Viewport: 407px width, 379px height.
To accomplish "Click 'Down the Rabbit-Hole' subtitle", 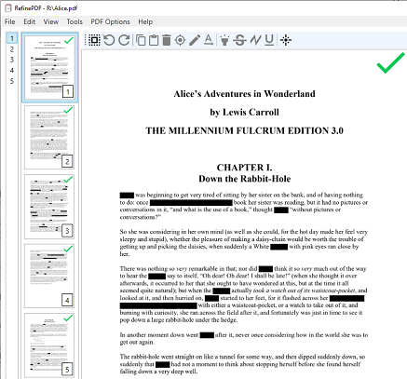I will (x=245, y=179).
